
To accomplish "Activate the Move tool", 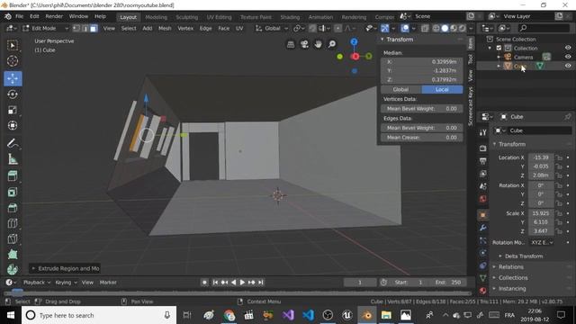I will (x=13, y=78).
